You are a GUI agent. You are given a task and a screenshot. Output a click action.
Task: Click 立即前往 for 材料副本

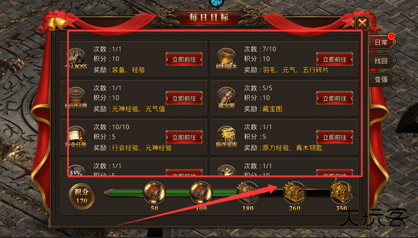(x=335, y=59)
